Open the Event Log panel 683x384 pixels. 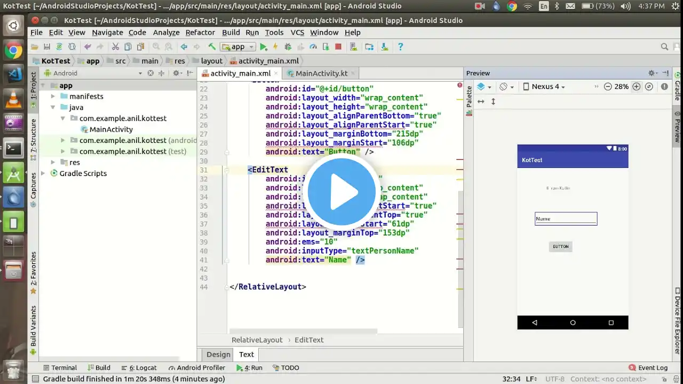click(648, 368)
